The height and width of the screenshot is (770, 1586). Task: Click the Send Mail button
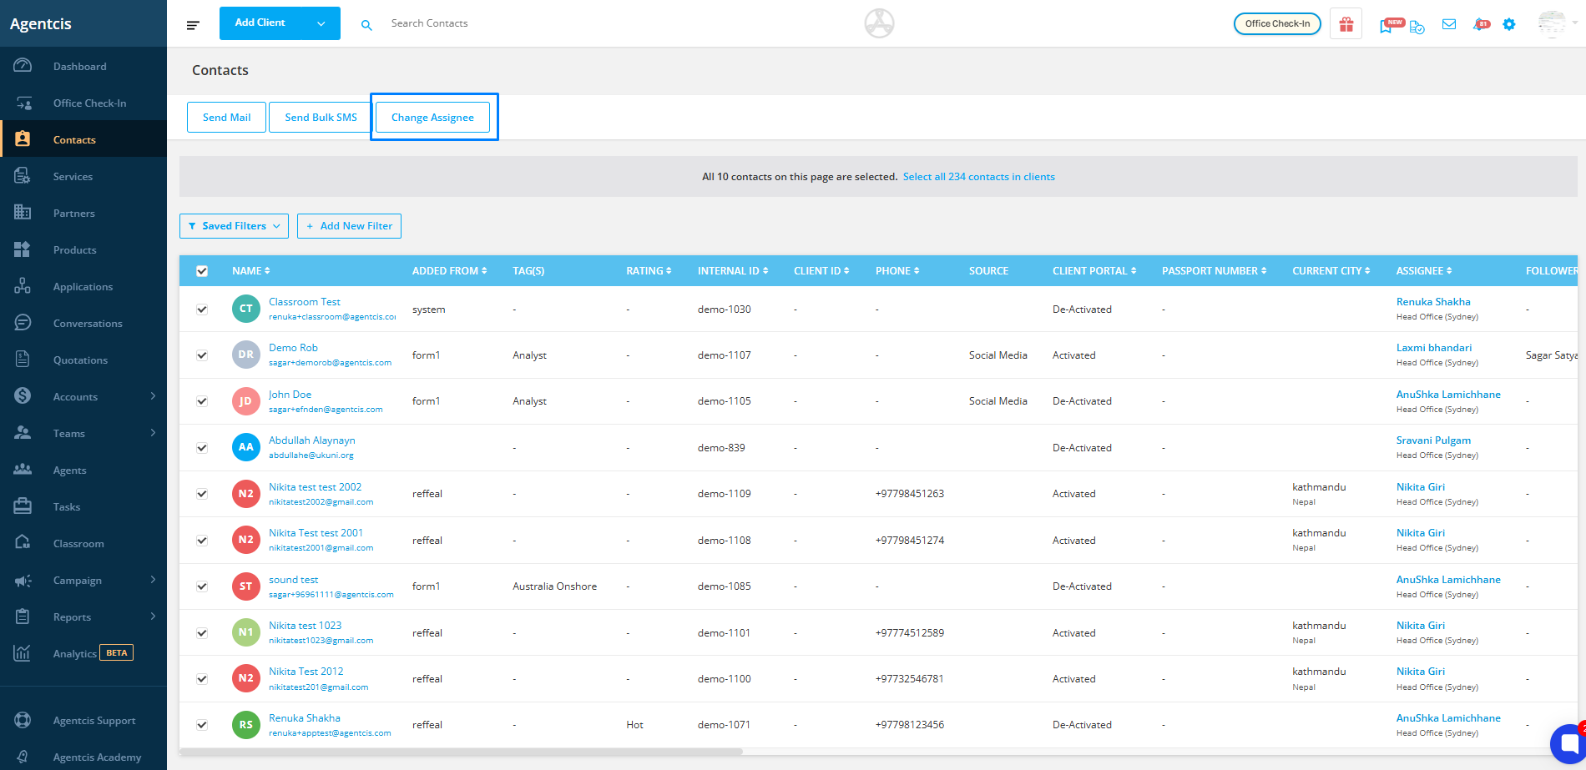point(226,118)
